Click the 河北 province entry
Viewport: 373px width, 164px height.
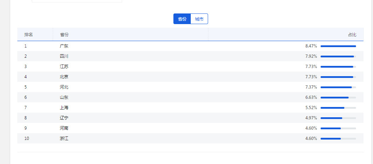(64, 87)
